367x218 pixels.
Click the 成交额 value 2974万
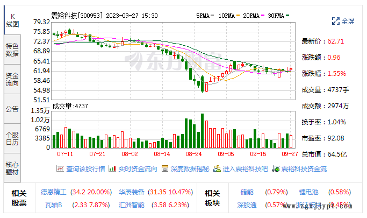338,106
